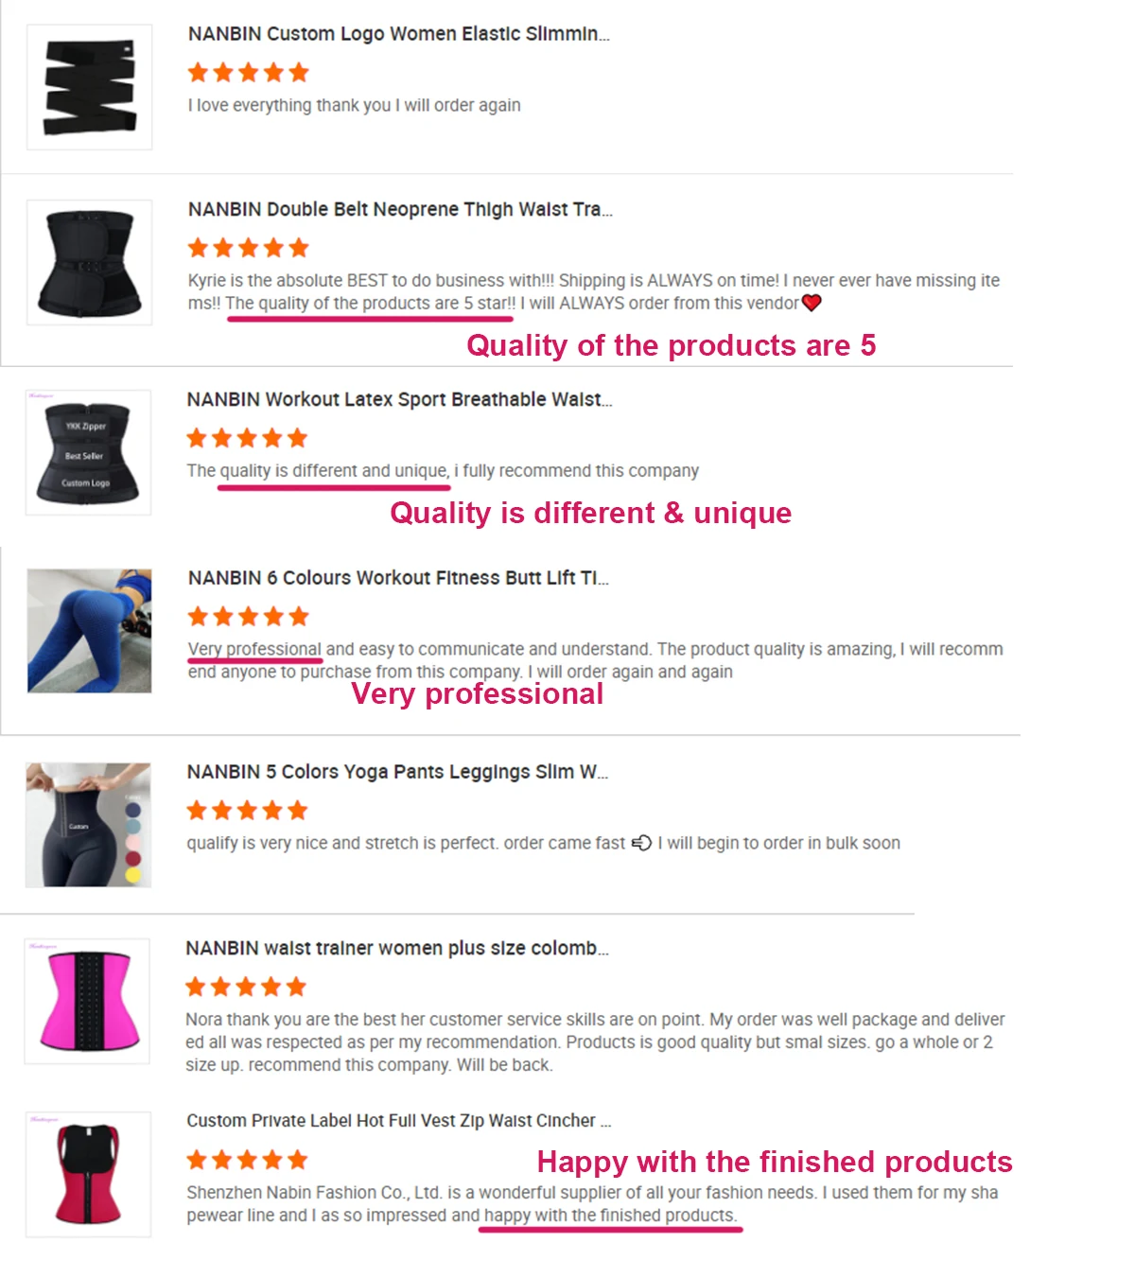Click the star rating of Full Vest Zip Cincher

coord(248,1161)
